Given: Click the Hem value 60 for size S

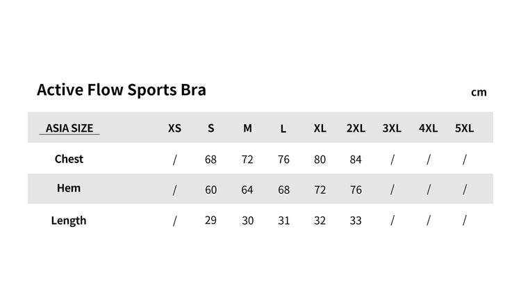Looking at the screenshot, I should coord(211,190).
